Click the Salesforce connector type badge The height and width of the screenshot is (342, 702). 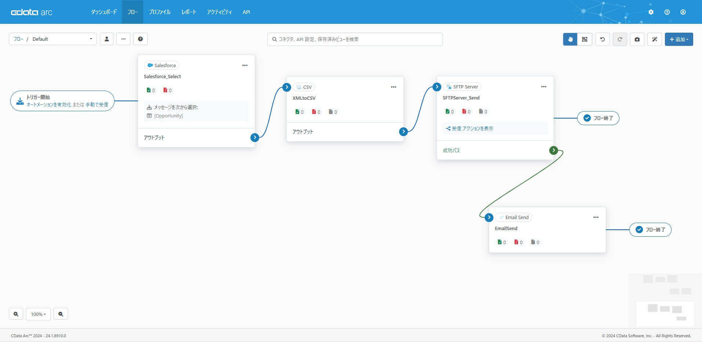(162, 65)
